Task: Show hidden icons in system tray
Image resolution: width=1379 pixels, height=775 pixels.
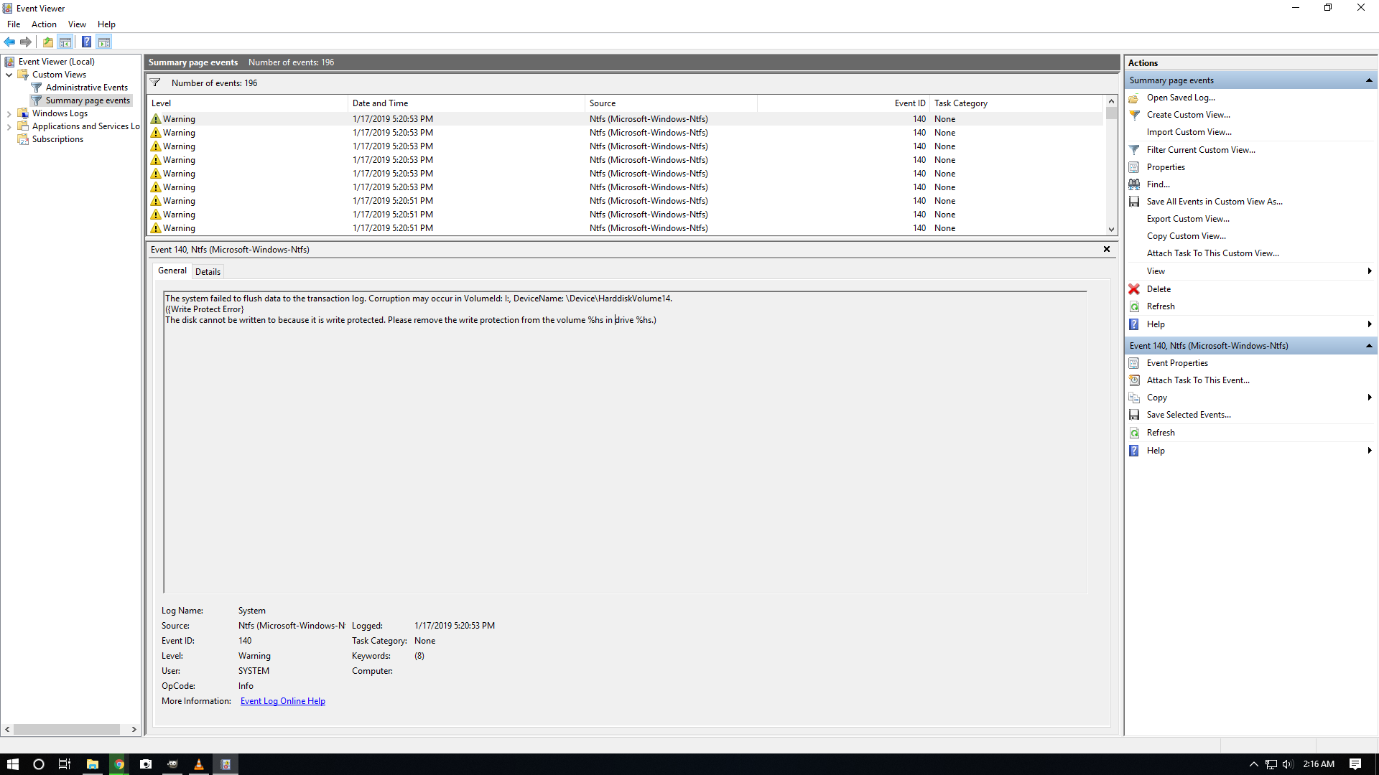Action: coord(1254,764)
